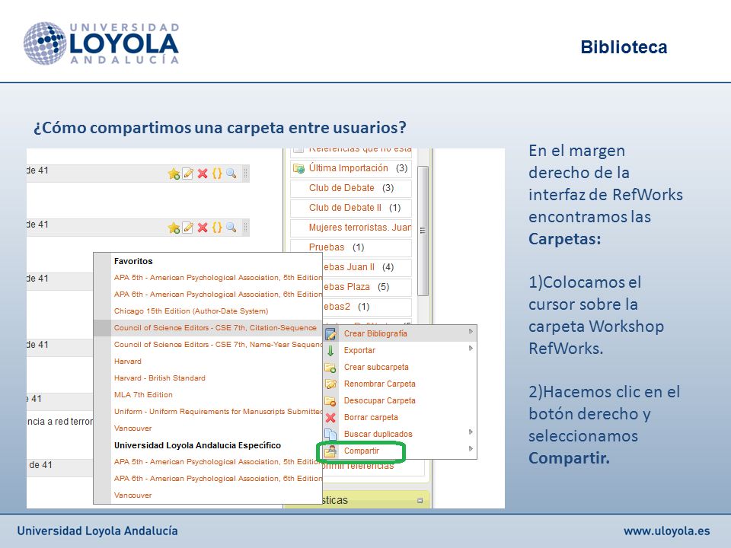Pick Vancouver under the Favoritos heading
The image size is (731, 548).
pos(132,429)
